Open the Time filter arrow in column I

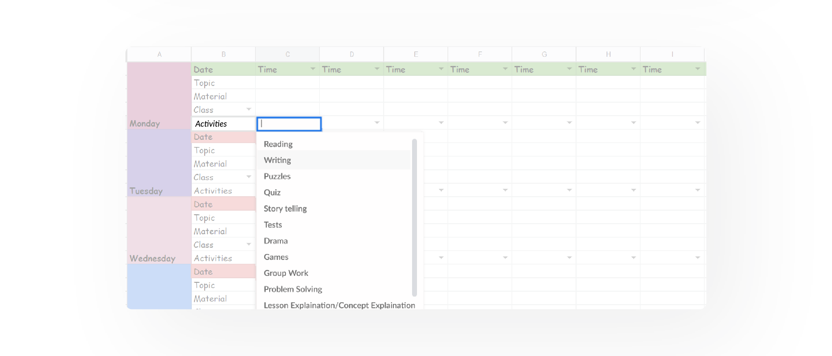click(x=698, y=69)
